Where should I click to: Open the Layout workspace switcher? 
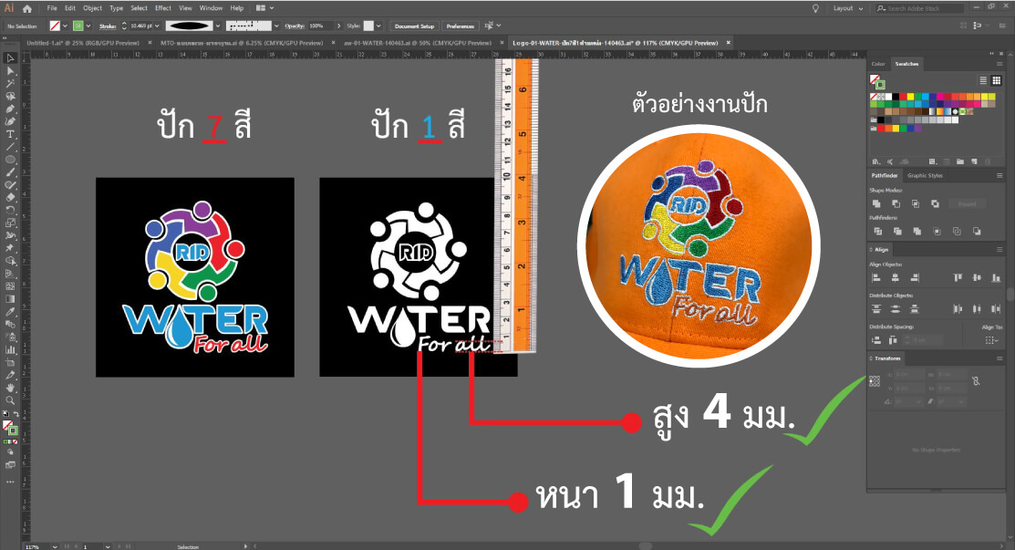tap(848, 8)
